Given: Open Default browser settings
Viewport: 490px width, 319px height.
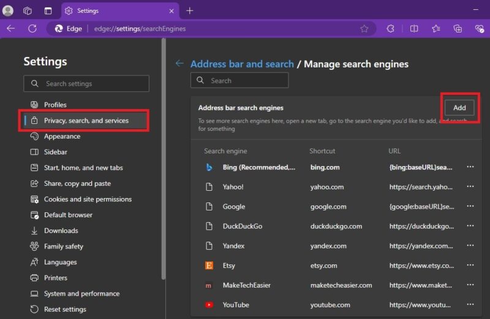Looking at the screenshot, I should pyautogui.click(x=68, y=215).
